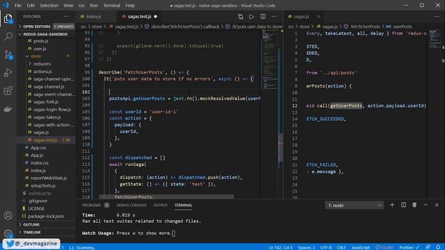Open the Go menu
Viewport: 445px width, 250px height.
click(x=81, y=6)
